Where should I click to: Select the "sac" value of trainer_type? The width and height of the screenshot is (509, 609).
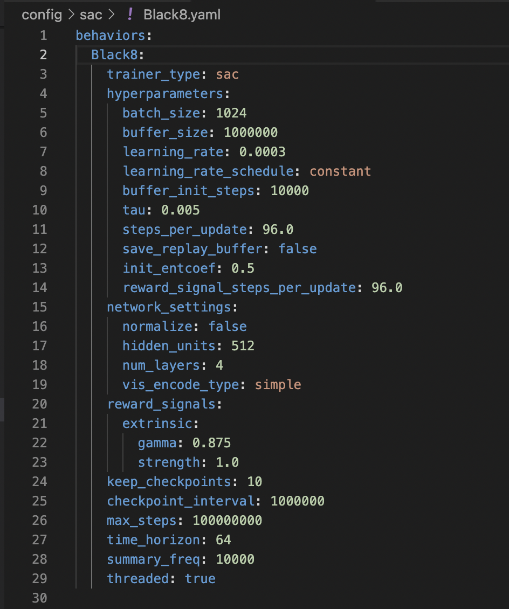pos(227,74)
